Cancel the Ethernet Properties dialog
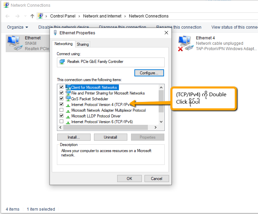Viewport: 258px width, 214px height. 157,179
